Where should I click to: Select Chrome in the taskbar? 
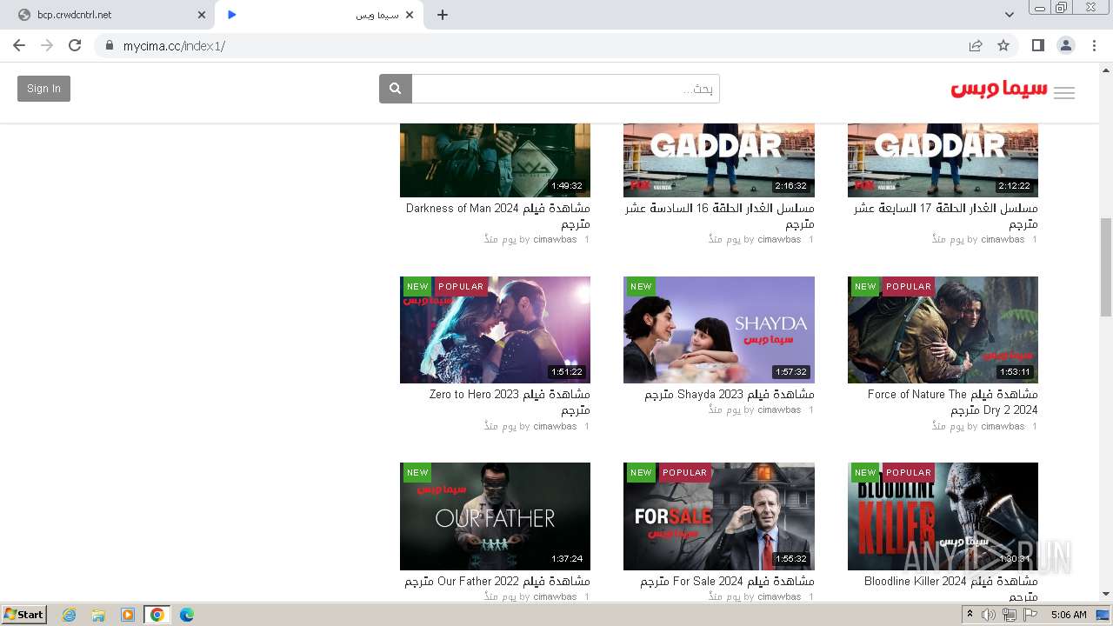click(157, 615)
